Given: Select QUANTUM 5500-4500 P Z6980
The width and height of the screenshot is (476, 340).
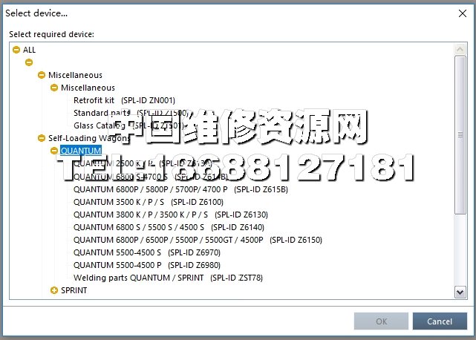Looking at the screenshot, I should tap(147, 265).
